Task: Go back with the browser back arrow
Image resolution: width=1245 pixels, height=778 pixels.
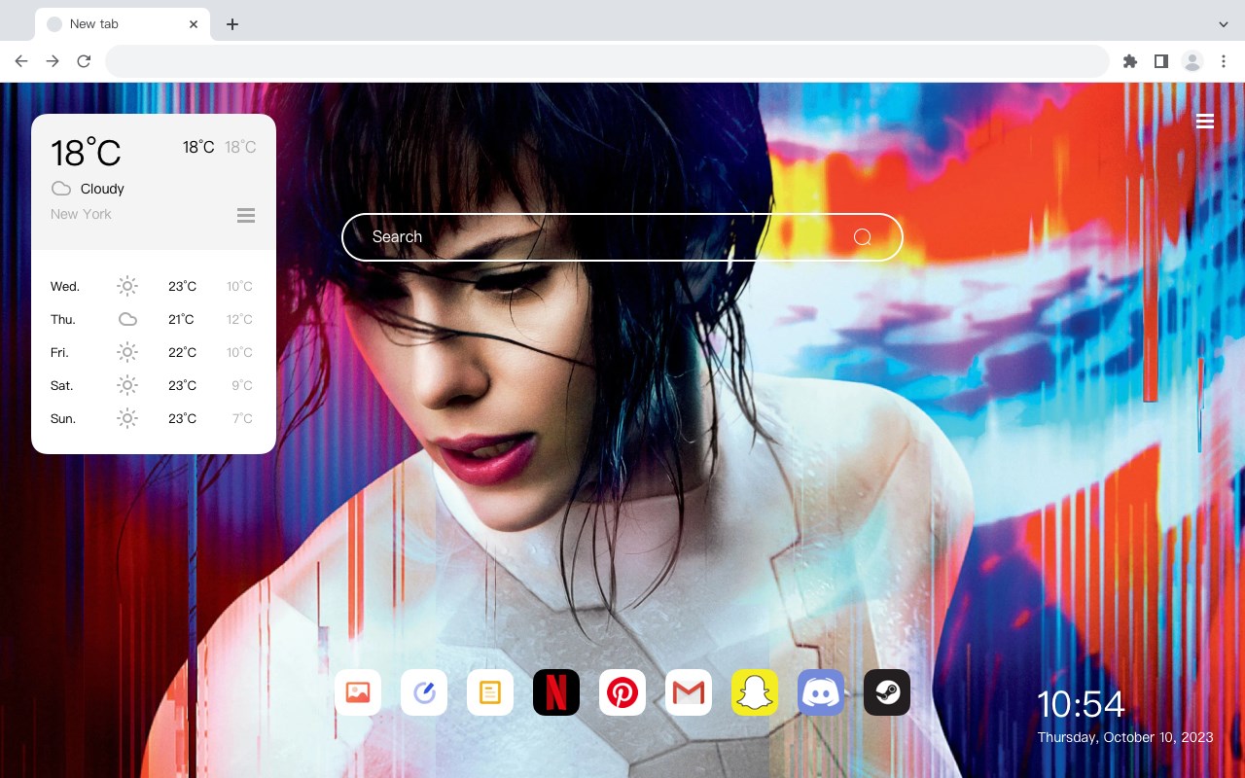Action: [x=21, y=61]
